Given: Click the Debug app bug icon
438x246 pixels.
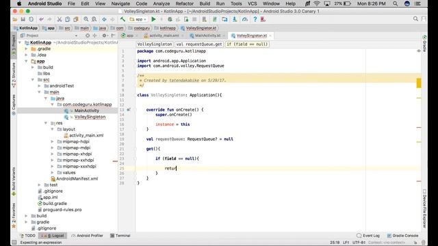Looking at the screenshot, I should [170, 19].
